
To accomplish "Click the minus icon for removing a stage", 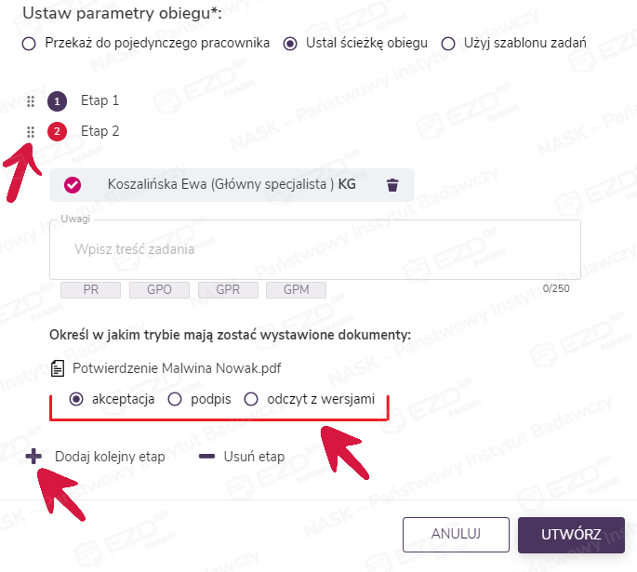I will [x=206, y=457].
